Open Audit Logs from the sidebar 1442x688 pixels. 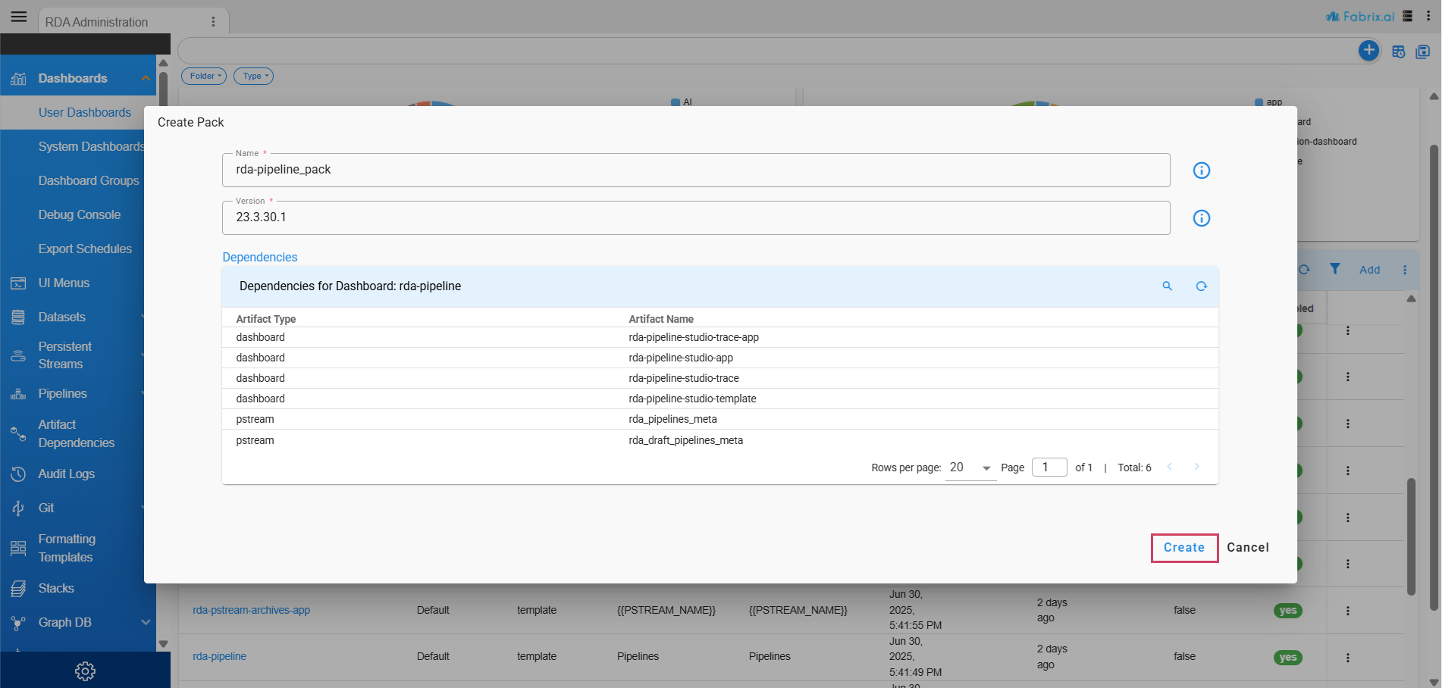tap(67, 474)
